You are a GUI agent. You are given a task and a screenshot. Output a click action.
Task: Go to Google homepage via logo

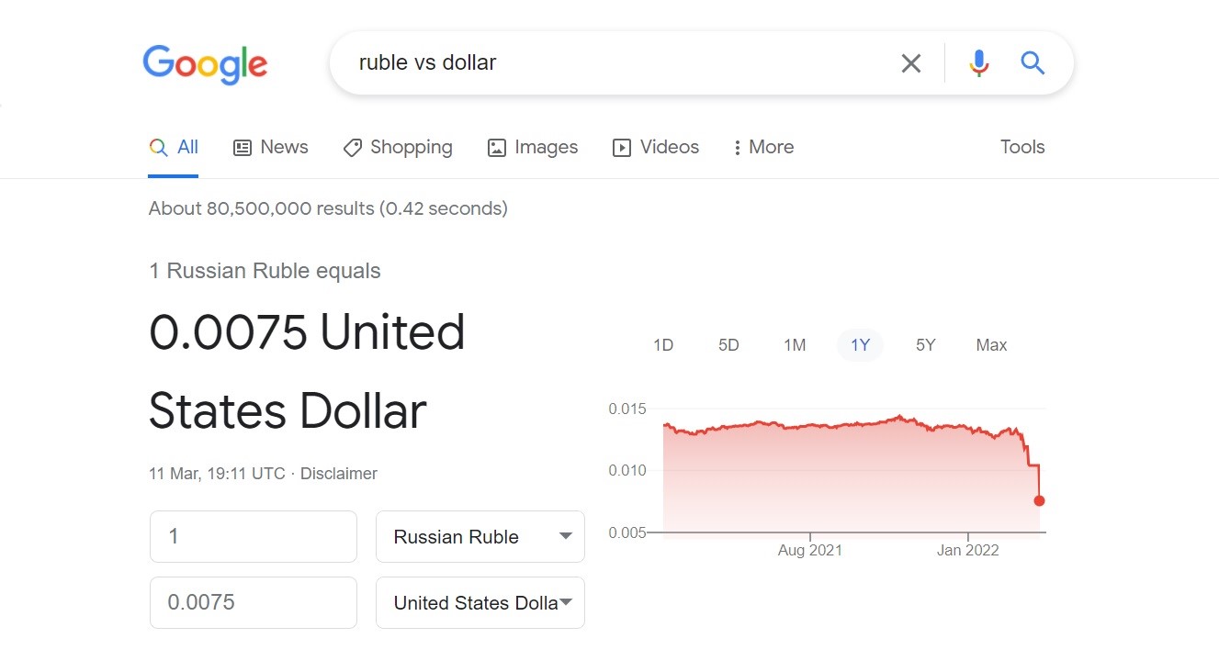205,64
